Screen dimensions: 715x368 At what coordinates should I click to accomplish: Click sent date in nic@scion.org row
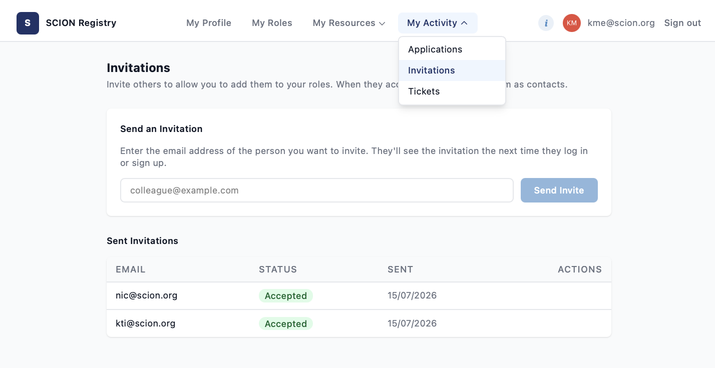[x=412, y=295]
